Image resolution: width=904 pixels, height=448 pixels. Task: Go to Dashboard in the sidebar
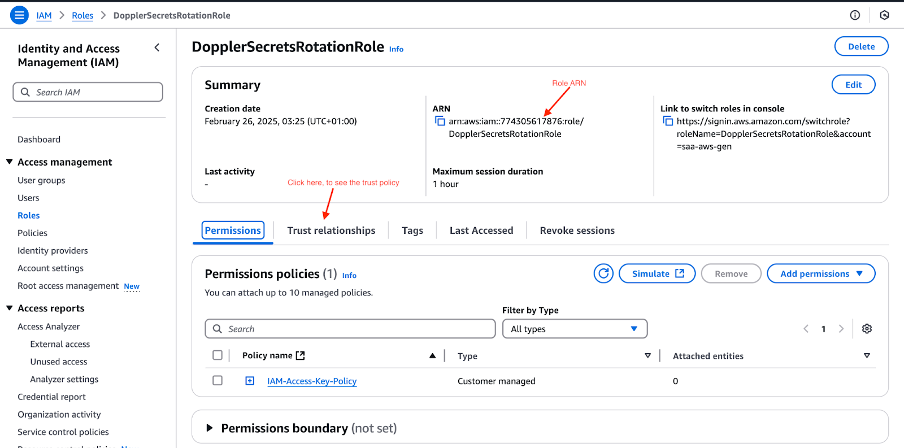point(39,140)
